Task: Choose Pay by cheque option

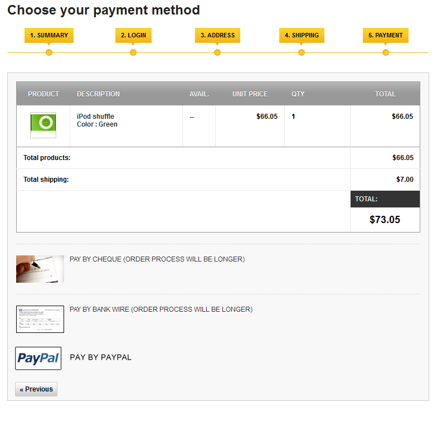Action: (157, 259)
